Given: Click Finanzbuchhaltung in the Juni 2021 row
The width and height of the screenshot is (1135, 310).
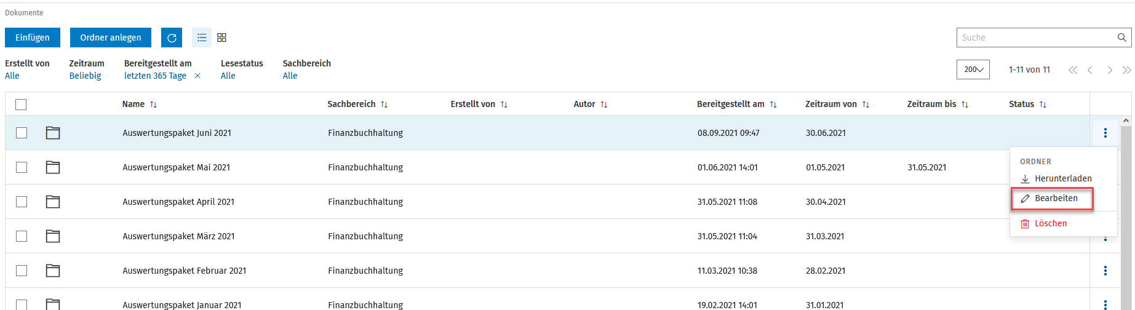Looking at the screenshot, I should pos(365,133).
